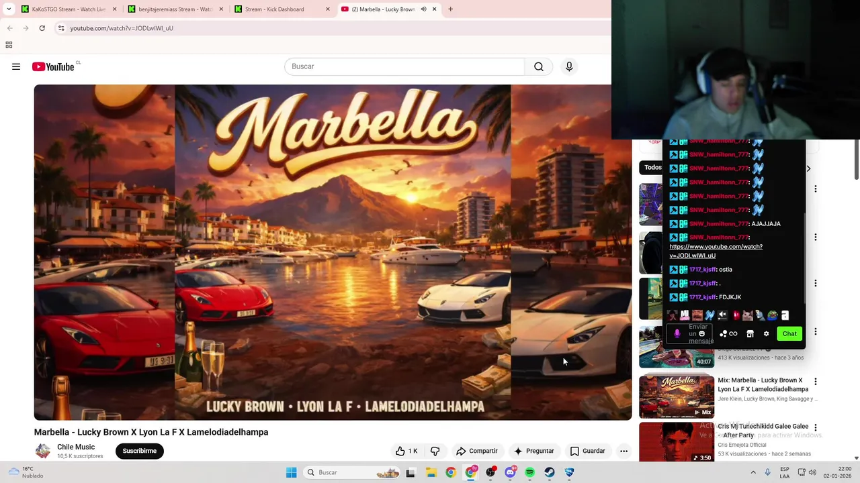The height and width of the screenshot is (483, 860).
Task: Open OBS Studio from the taskbar
Action: pyautogui.click(x=490, y=472)
